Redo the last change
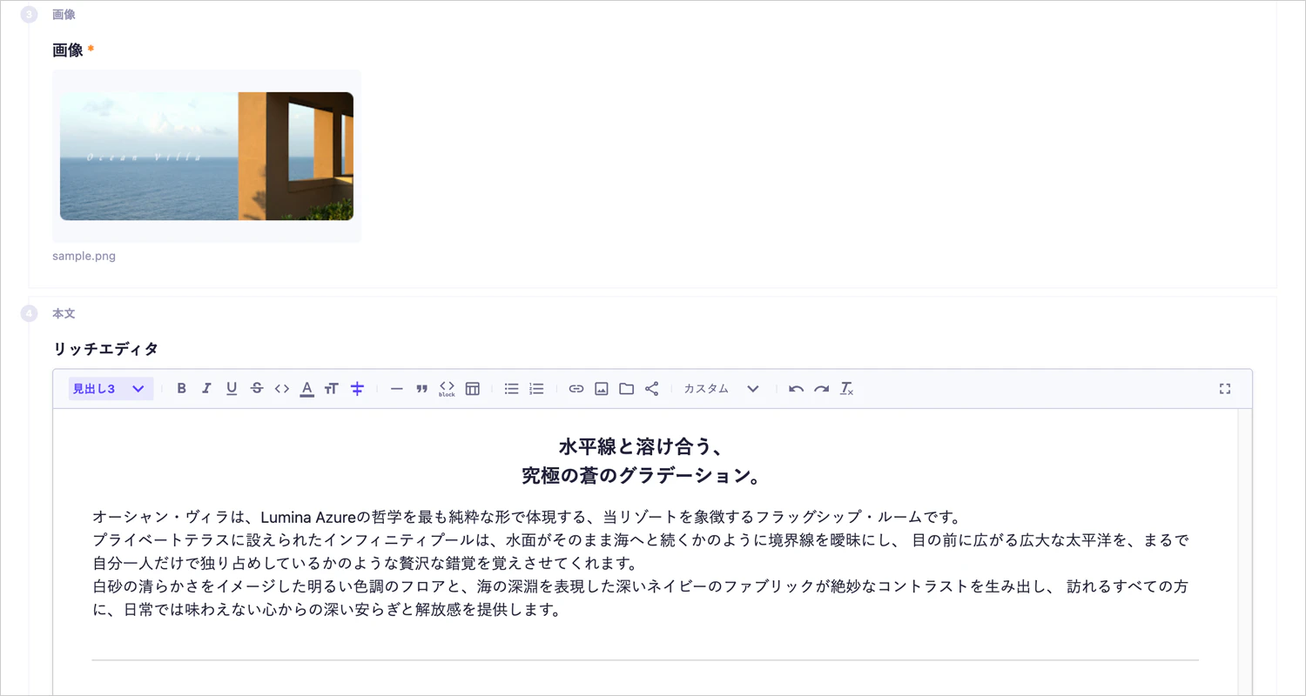The image size is (1306, 696). (820, 389)
